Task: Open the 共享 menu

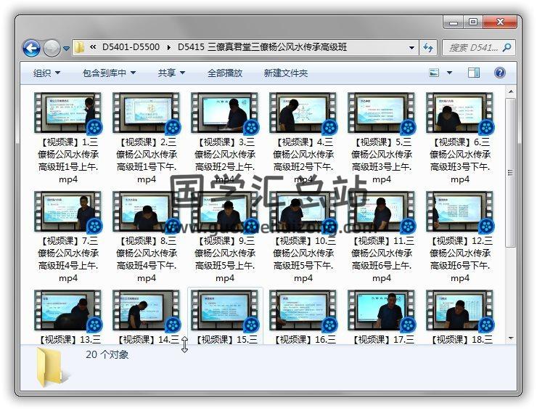Action: click(171, 73)
